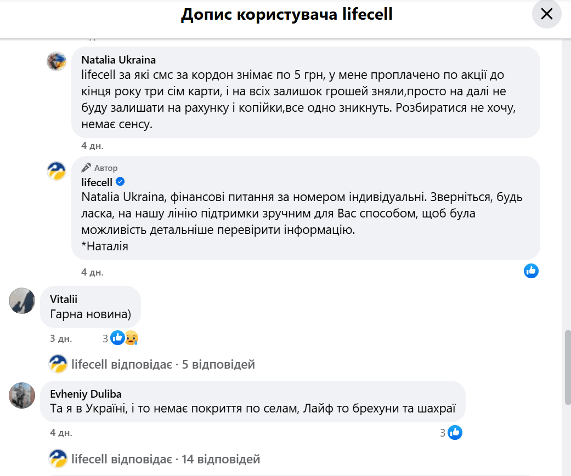
Task: Click the pencil Author icon
Action: coord(86,168)
